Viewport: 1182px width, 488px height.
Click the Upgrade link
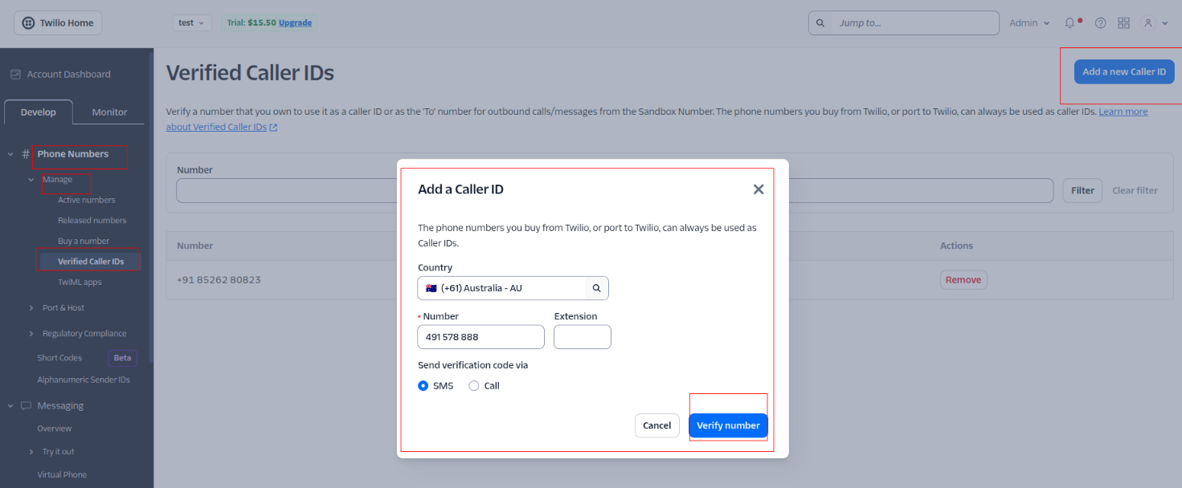click(x=295, y=23)
